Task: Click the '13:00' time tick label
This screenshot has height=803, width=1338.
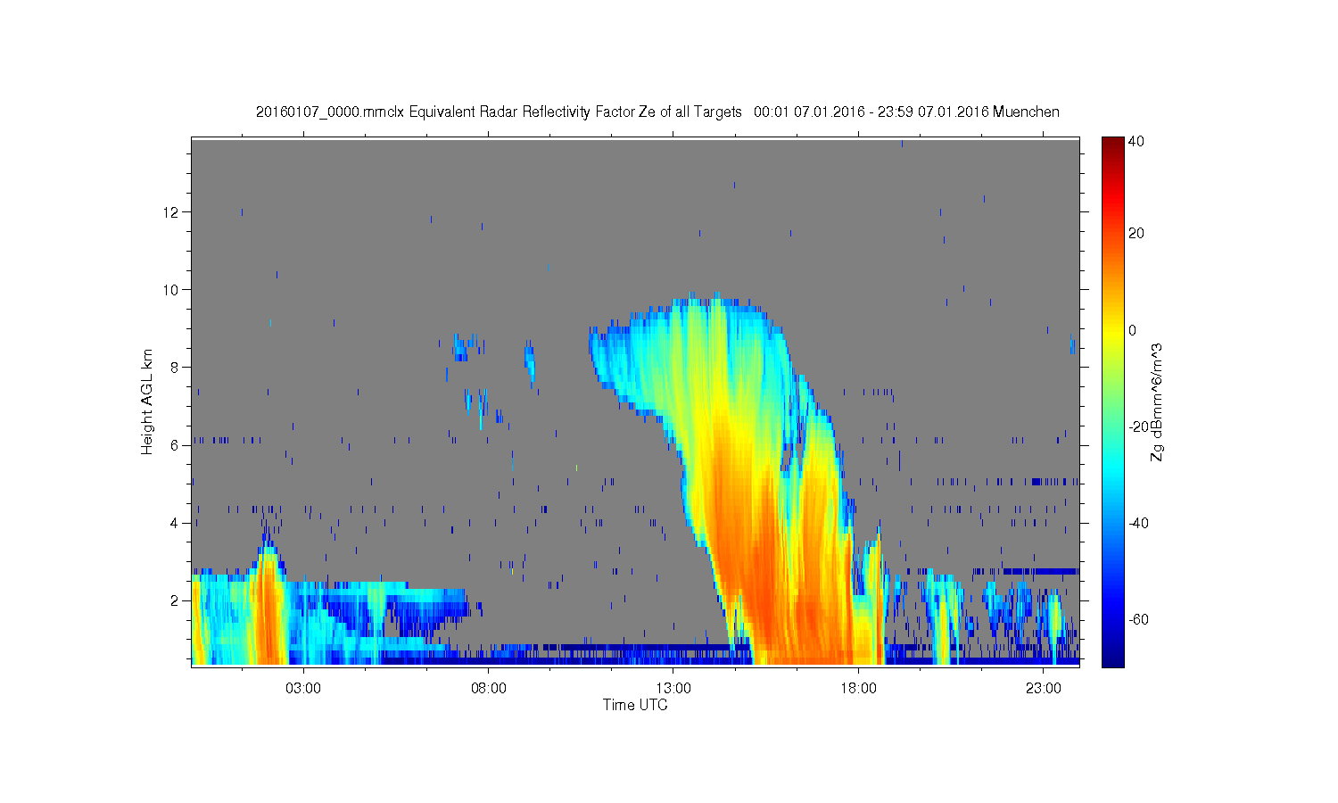Action: (673, 689)
